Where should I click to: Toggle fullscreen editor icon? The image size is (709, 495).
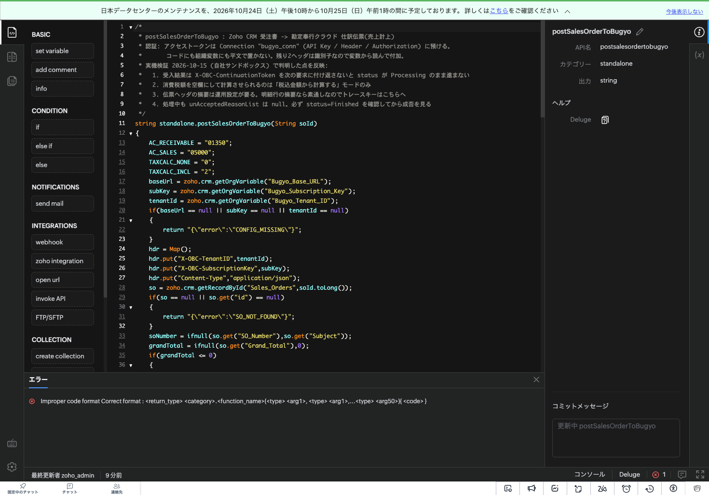700,475
